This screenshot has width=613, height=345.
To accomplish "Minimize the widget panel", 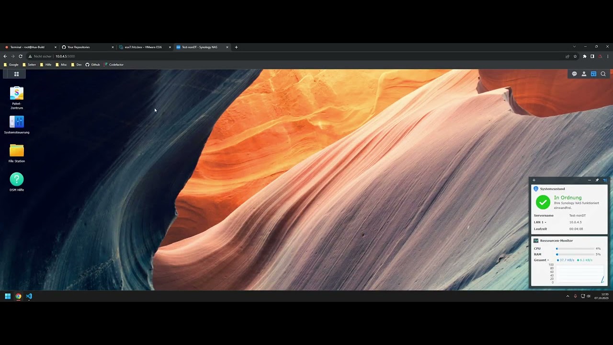I will pos(589,180).
